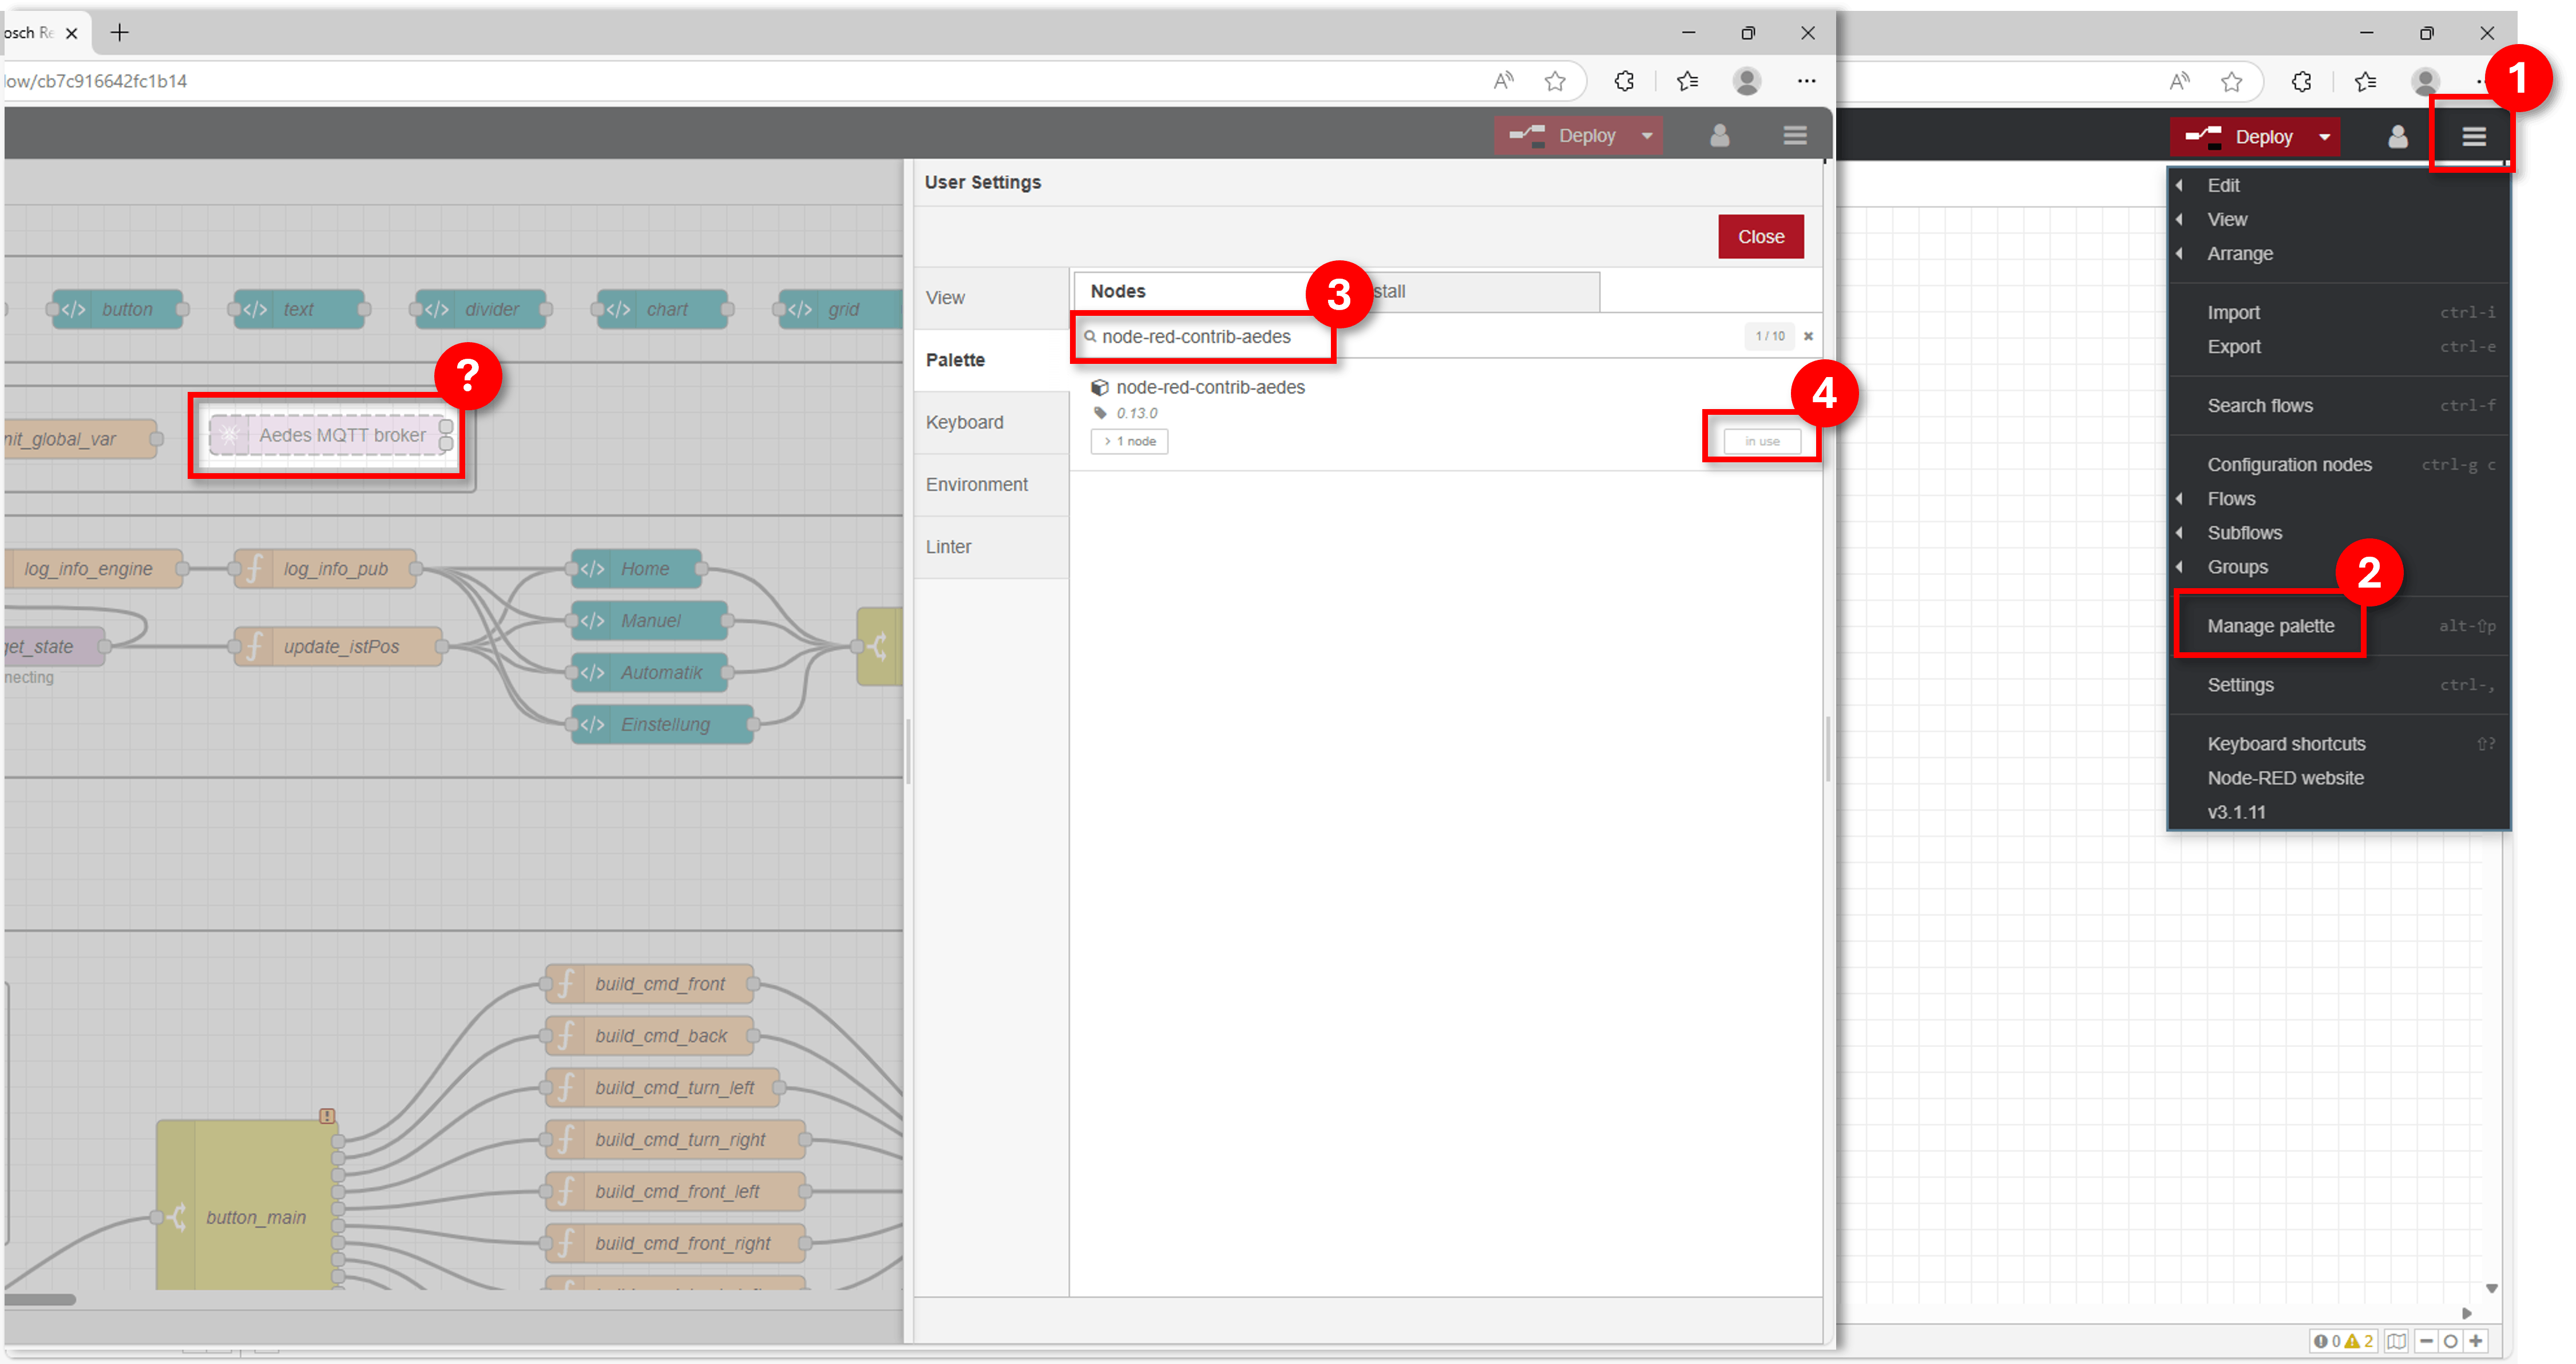Select the Automatik template node
Image resolution: width=2576 pixels, height=1364 pixels.
(x=649, y=672)
